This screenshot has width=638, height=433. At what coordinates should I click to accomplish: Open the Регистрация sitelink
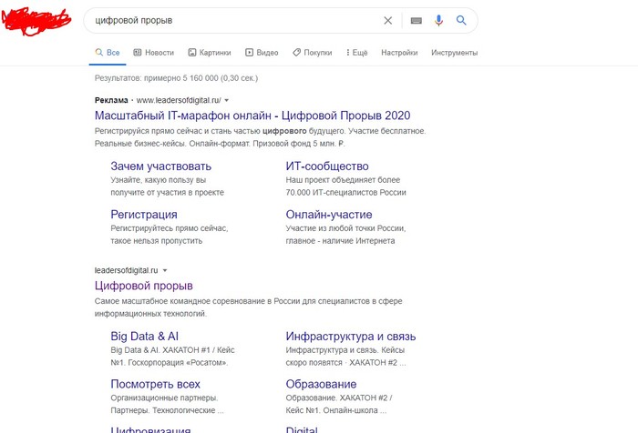point(143,215)
